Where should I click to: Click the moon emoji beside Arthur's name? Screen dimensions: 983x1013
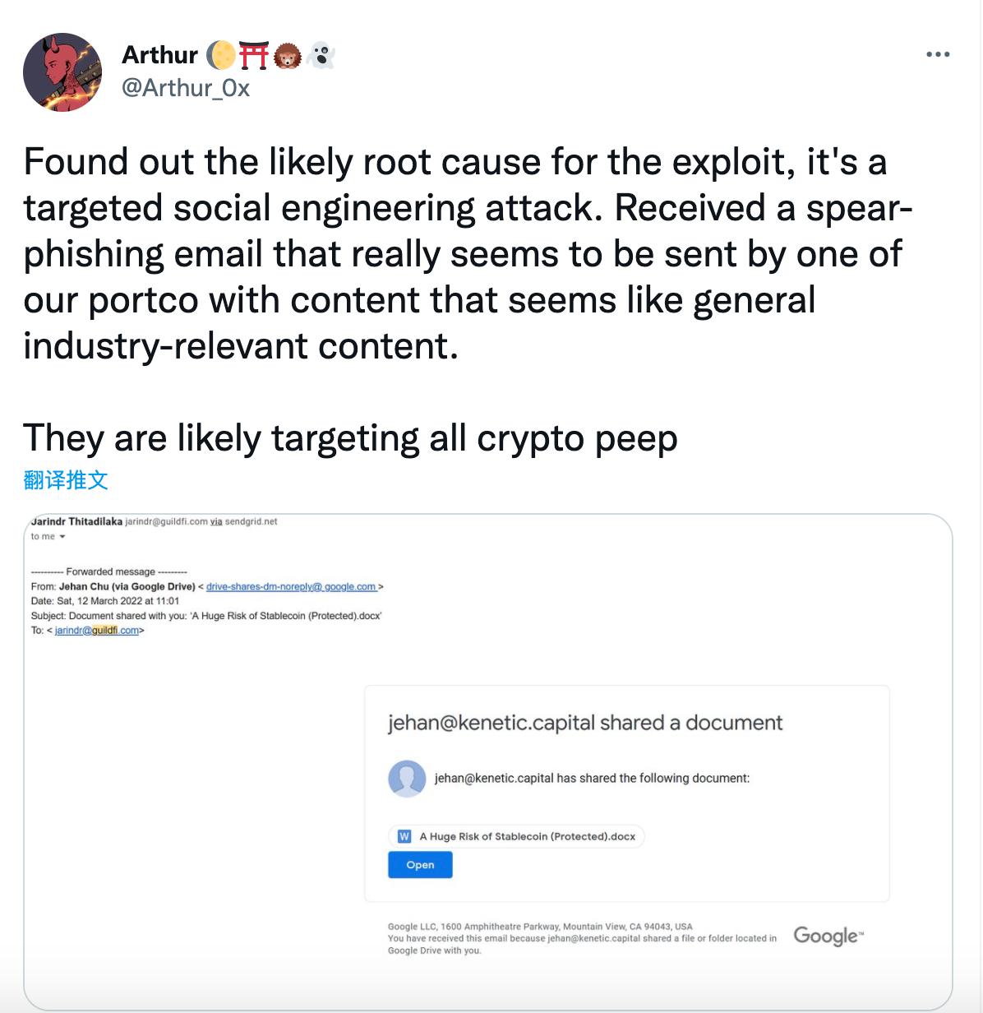pos(220,55)
